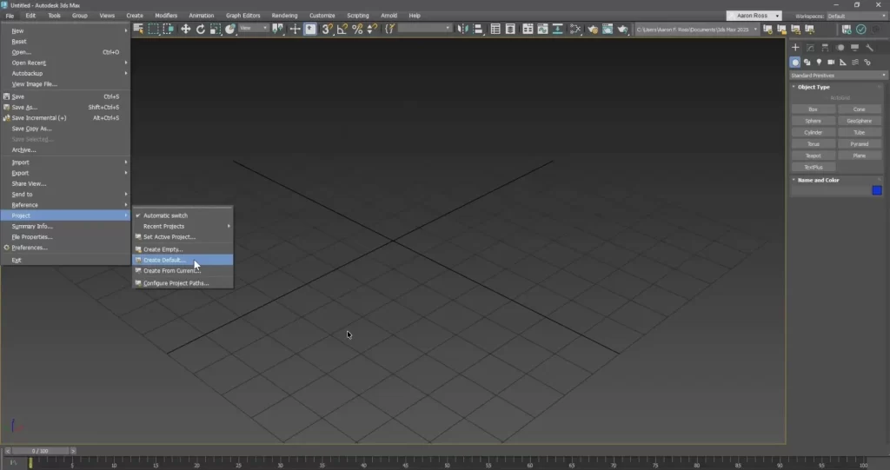
Task: Click the Align tool icon
Action: pos(478,29)
